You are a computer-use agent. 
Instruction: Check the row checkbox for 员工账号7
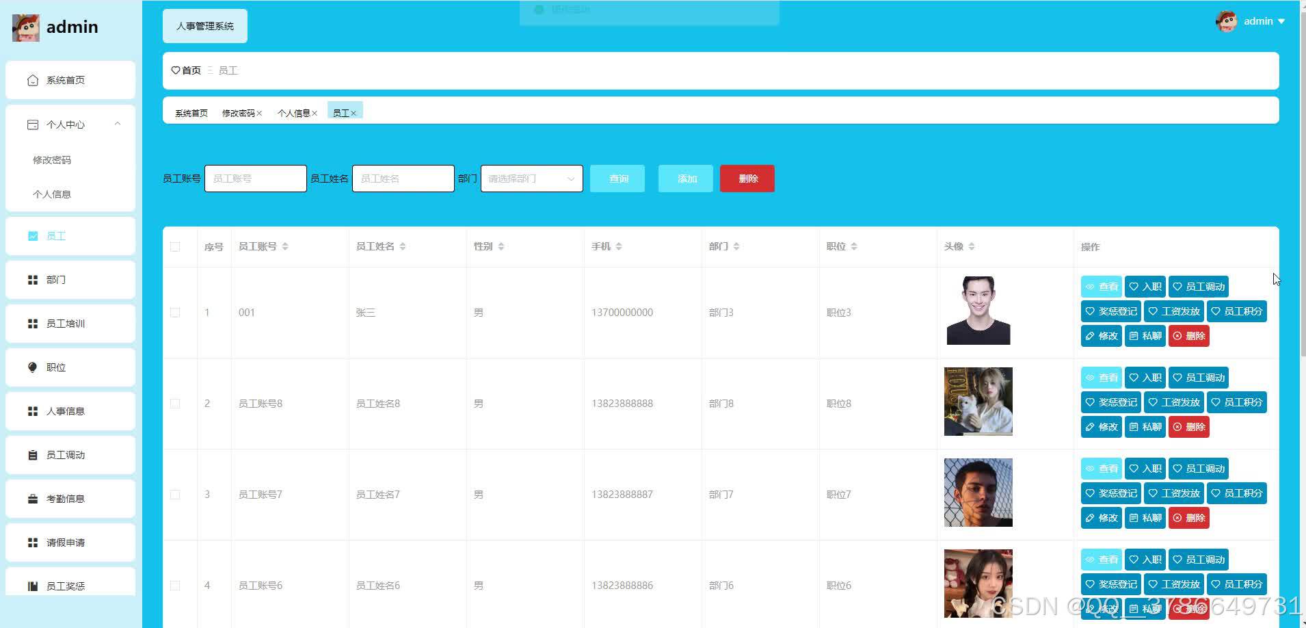pyautogui.click(x=175, y=495)
